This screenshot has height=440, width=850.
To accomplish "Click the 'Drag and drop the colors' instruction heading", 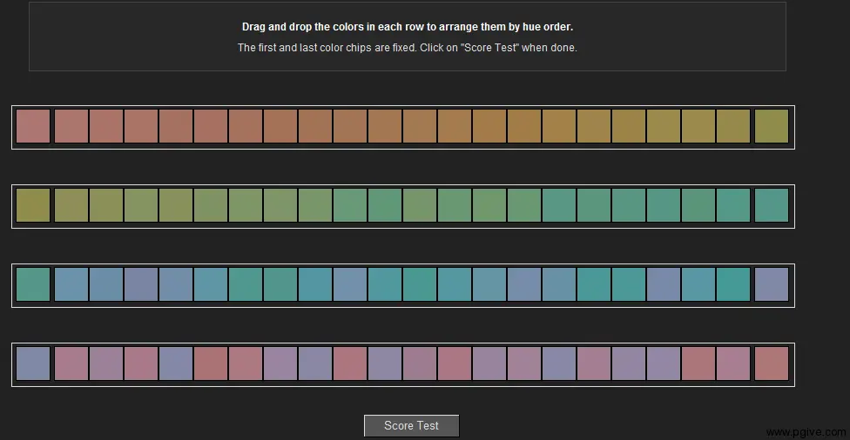I will pyautogui.click(x=407, y=26).
